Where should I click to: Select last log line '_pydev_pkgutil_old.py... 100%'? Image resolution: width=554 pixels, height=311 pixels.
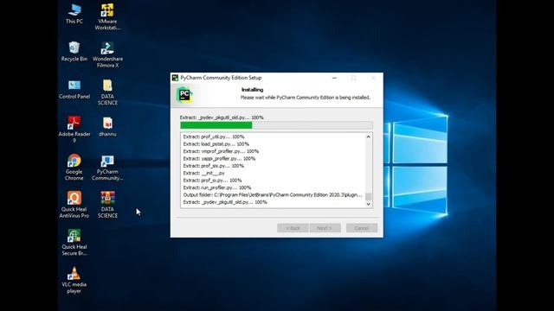[x=225, y=202]
